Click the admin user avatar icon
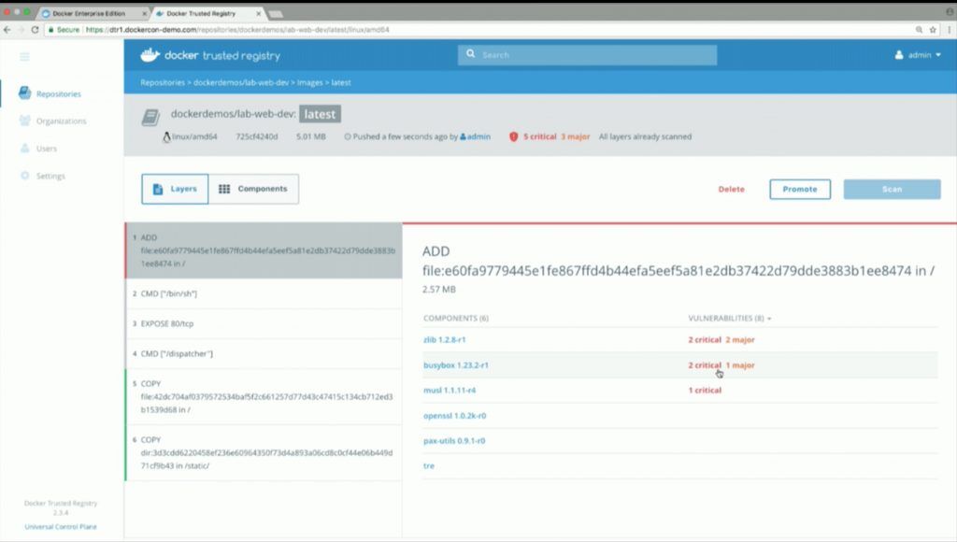 [899, 55]
